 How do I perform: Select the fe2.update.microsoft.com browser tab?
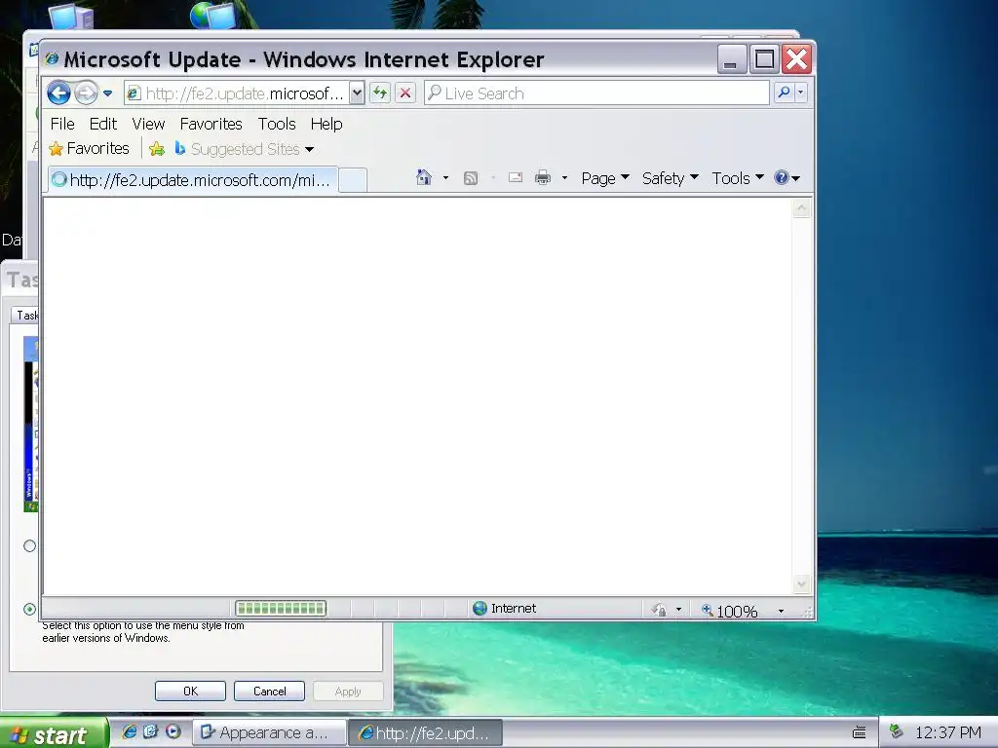point(192,180)
